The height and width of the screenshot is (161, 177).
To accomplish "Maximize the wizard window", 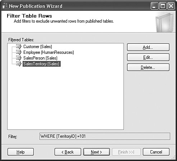I will tap(163, 6).
